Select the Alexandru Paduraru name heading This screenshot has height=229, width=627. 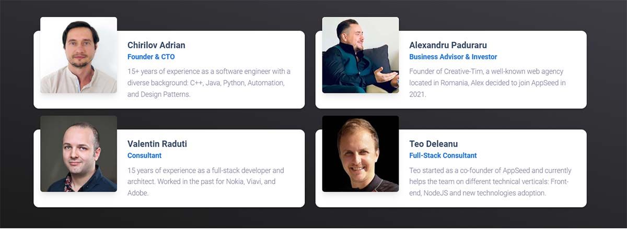tap(448, 45)
